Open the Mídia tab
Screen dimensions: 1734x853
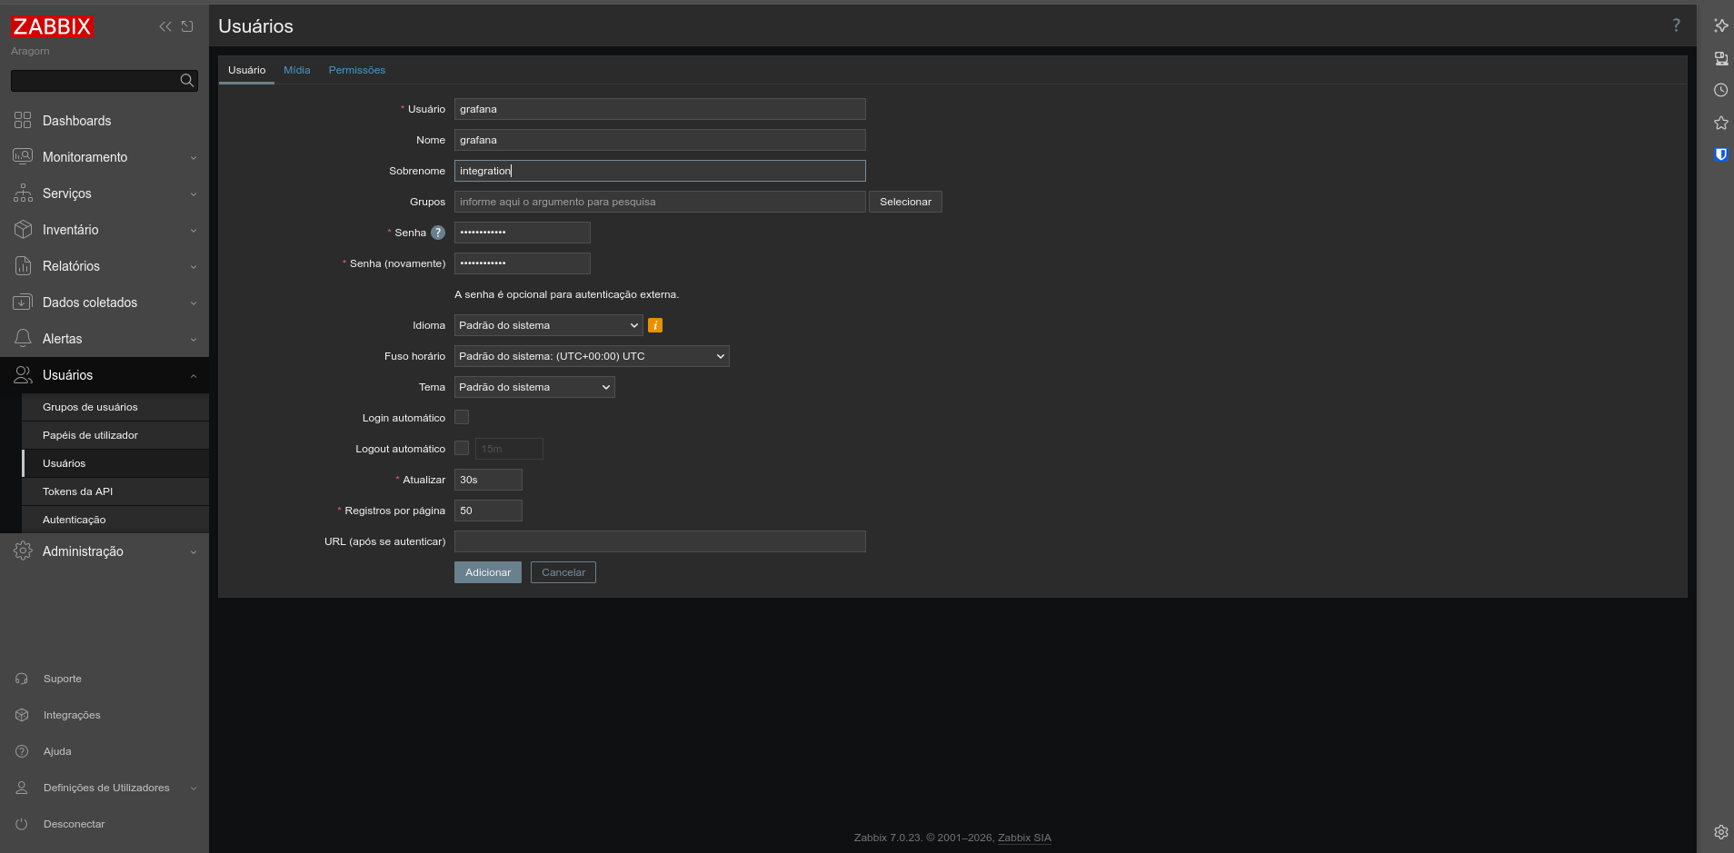click(297, 70)
